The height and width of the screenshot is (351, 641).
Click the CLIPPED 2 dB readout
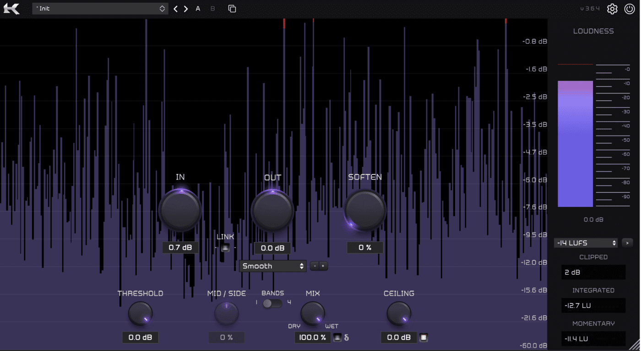tap(593, 272)
